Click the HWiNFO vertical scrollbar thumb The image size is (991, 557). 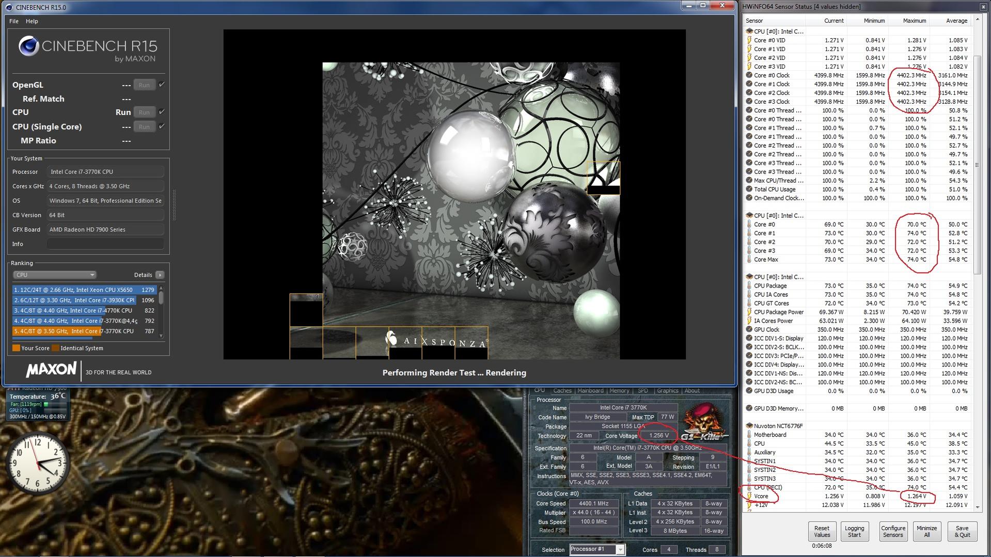977,164
